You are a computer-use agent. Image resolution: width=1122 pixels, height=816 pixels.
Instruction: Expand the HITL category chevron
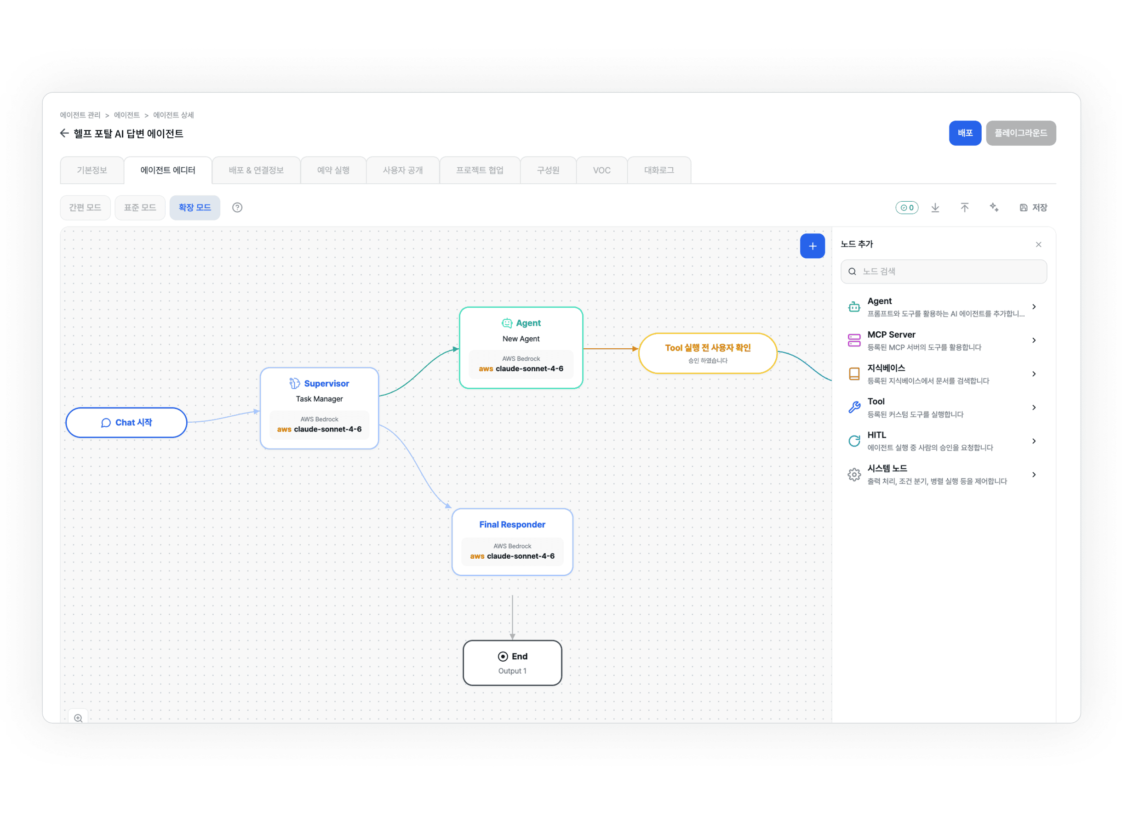click(1034, 441)
